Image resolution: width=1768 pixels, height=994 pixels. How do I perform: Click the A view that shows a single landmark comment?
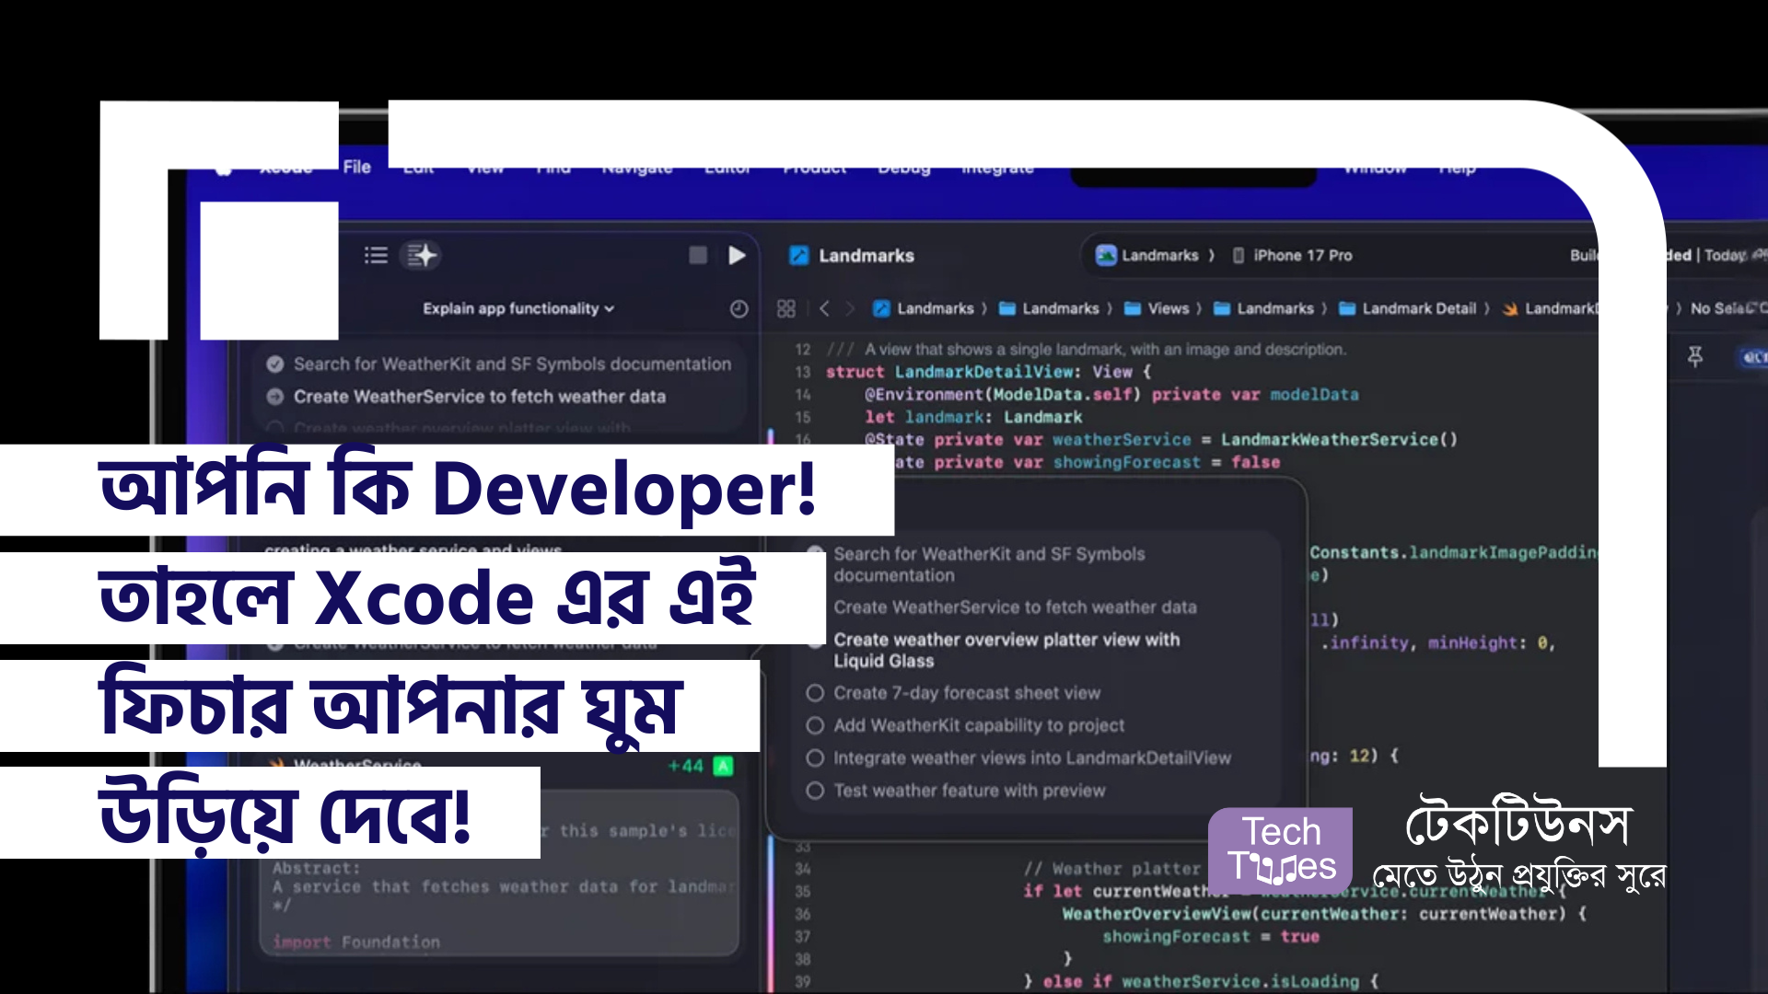click(1086, 349)
